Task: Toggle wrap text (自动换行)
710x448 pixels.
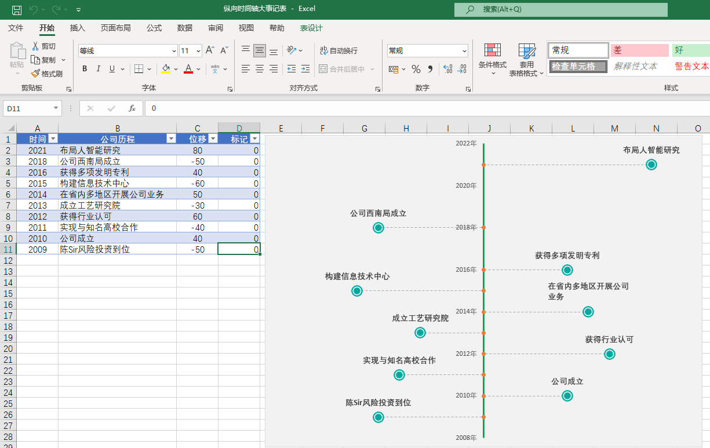Action: click(338, 50)
